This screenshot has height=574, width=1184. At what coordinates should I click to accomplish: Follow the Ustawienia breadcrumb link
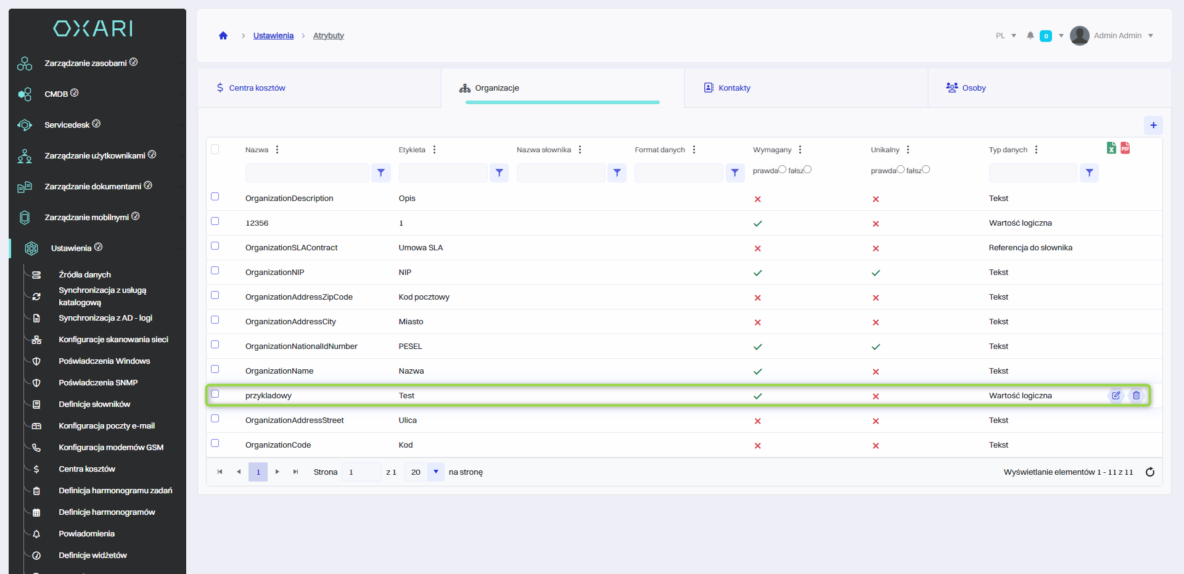pos(273,36)
